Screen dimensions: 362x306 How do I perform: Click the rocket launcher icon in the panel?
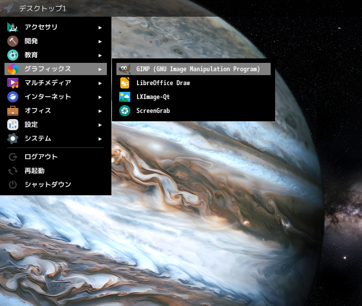[x=8, y=8]
